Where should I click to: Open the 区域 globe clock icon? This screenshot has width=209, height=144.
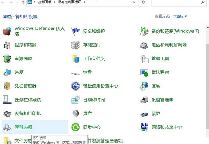(144, 86)
